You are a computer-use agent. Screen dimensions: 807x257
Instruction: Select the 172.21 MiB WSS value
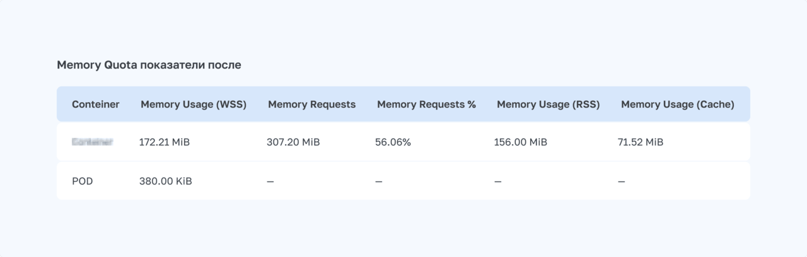[165, 142]
